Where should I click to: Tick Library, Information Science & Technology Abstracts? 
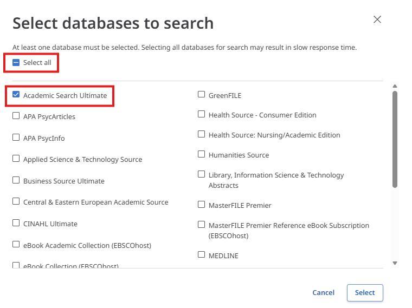[202, 174]
